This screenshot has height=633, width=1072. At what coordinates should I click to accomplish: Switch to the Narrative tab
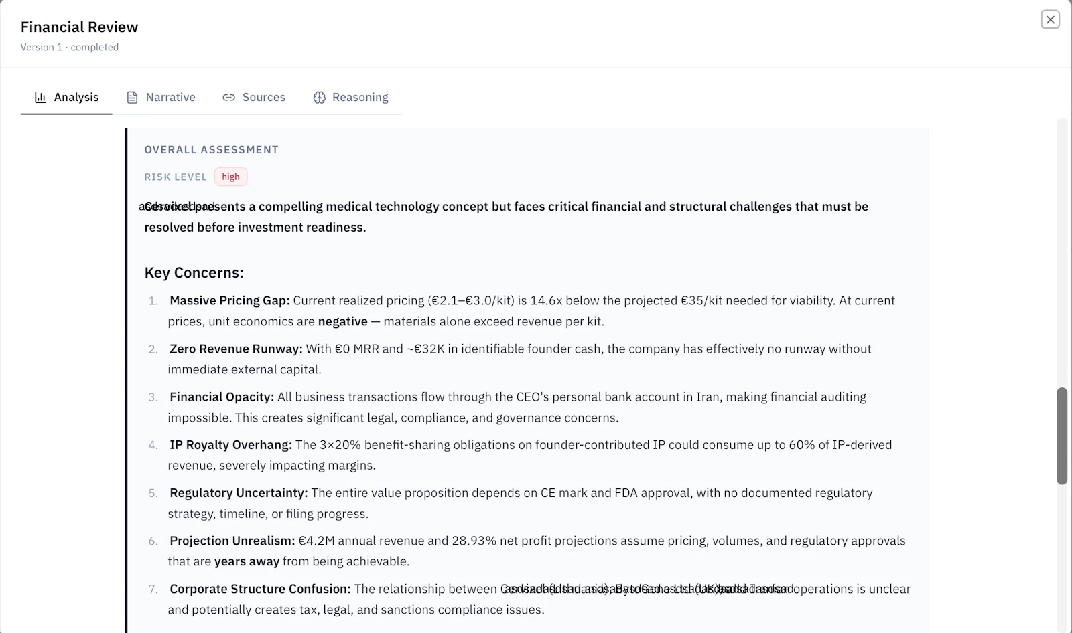[161, 98]
